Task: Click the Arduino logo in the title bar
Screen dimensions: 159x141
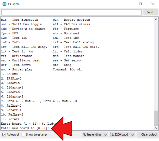Action: 4,4
